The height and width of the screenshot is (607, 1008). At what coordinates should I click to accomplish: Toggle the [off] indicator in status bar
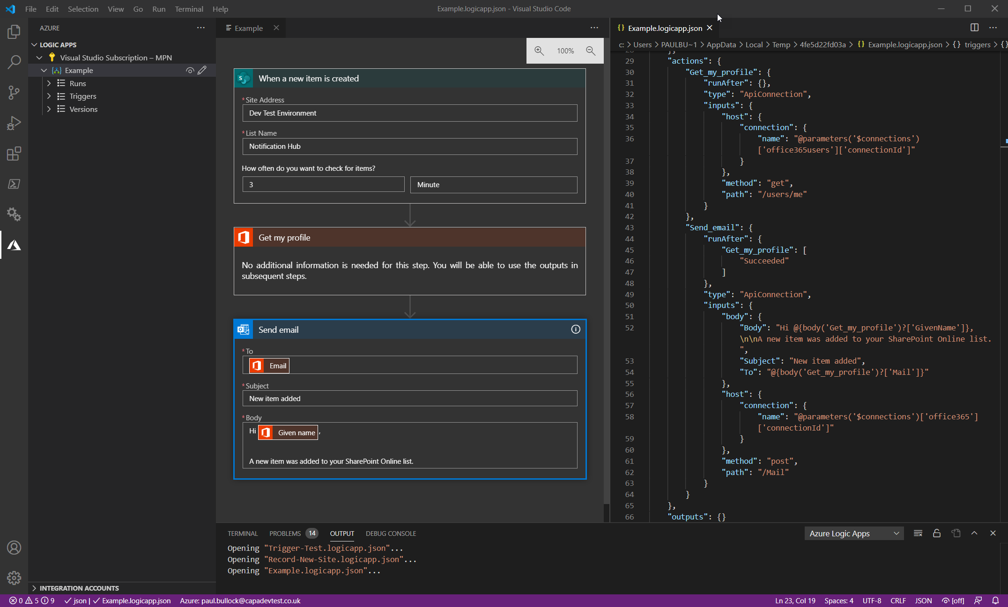(x=953, y=600)
